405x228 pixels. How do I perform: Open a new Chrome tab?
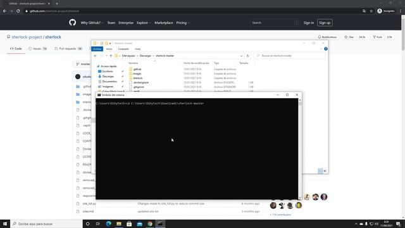tap(57, 4)
